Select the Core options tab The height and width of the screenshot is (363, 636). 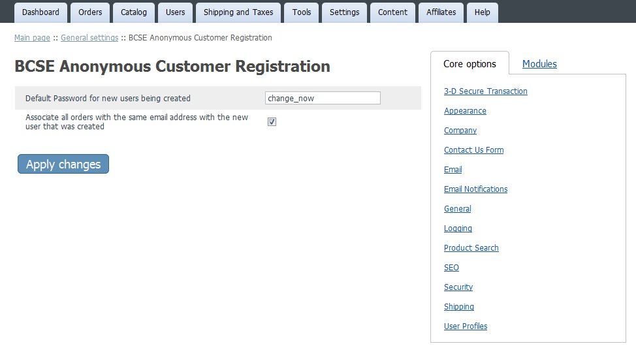coord(469,64)
